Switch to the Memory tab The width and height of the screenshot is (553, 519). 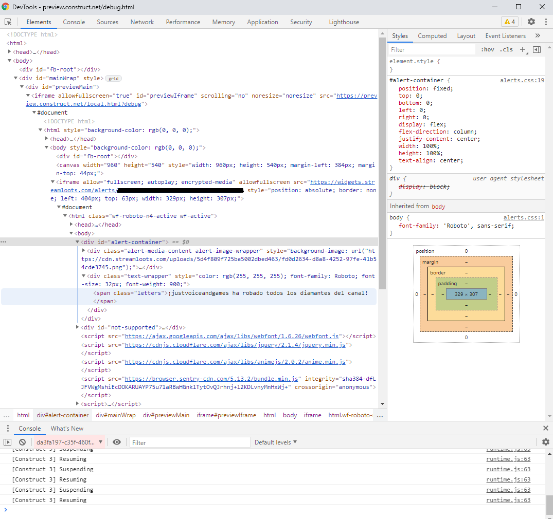click(224, 22)
